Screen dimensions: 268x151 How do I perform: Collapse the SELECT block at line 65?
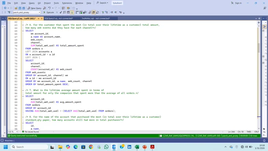point(23,31)
